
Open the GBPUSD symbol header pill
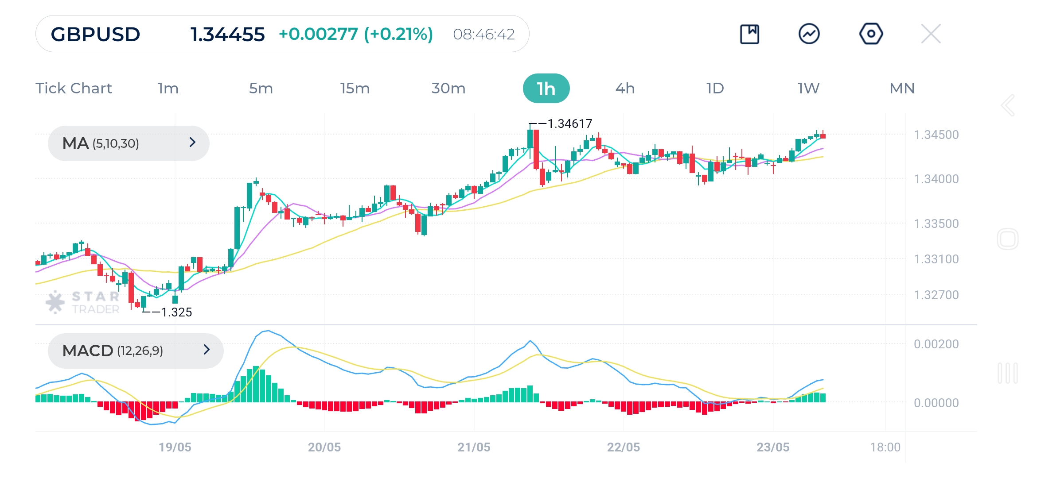point(282,34)
